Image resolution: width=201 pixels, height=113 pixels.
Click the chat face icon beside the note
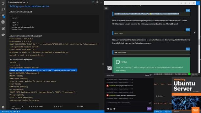point(109,68)
